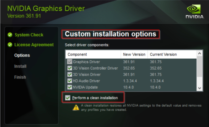209x127 pixels.
Task: Click the New Version column header
Action: 134,54
